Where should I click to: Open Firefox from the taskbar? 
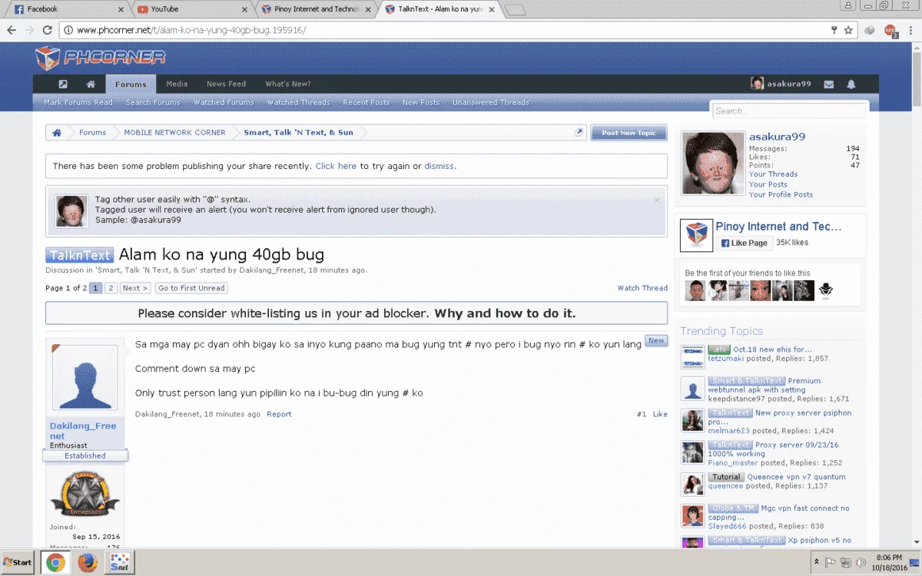(x=88, y=562)
